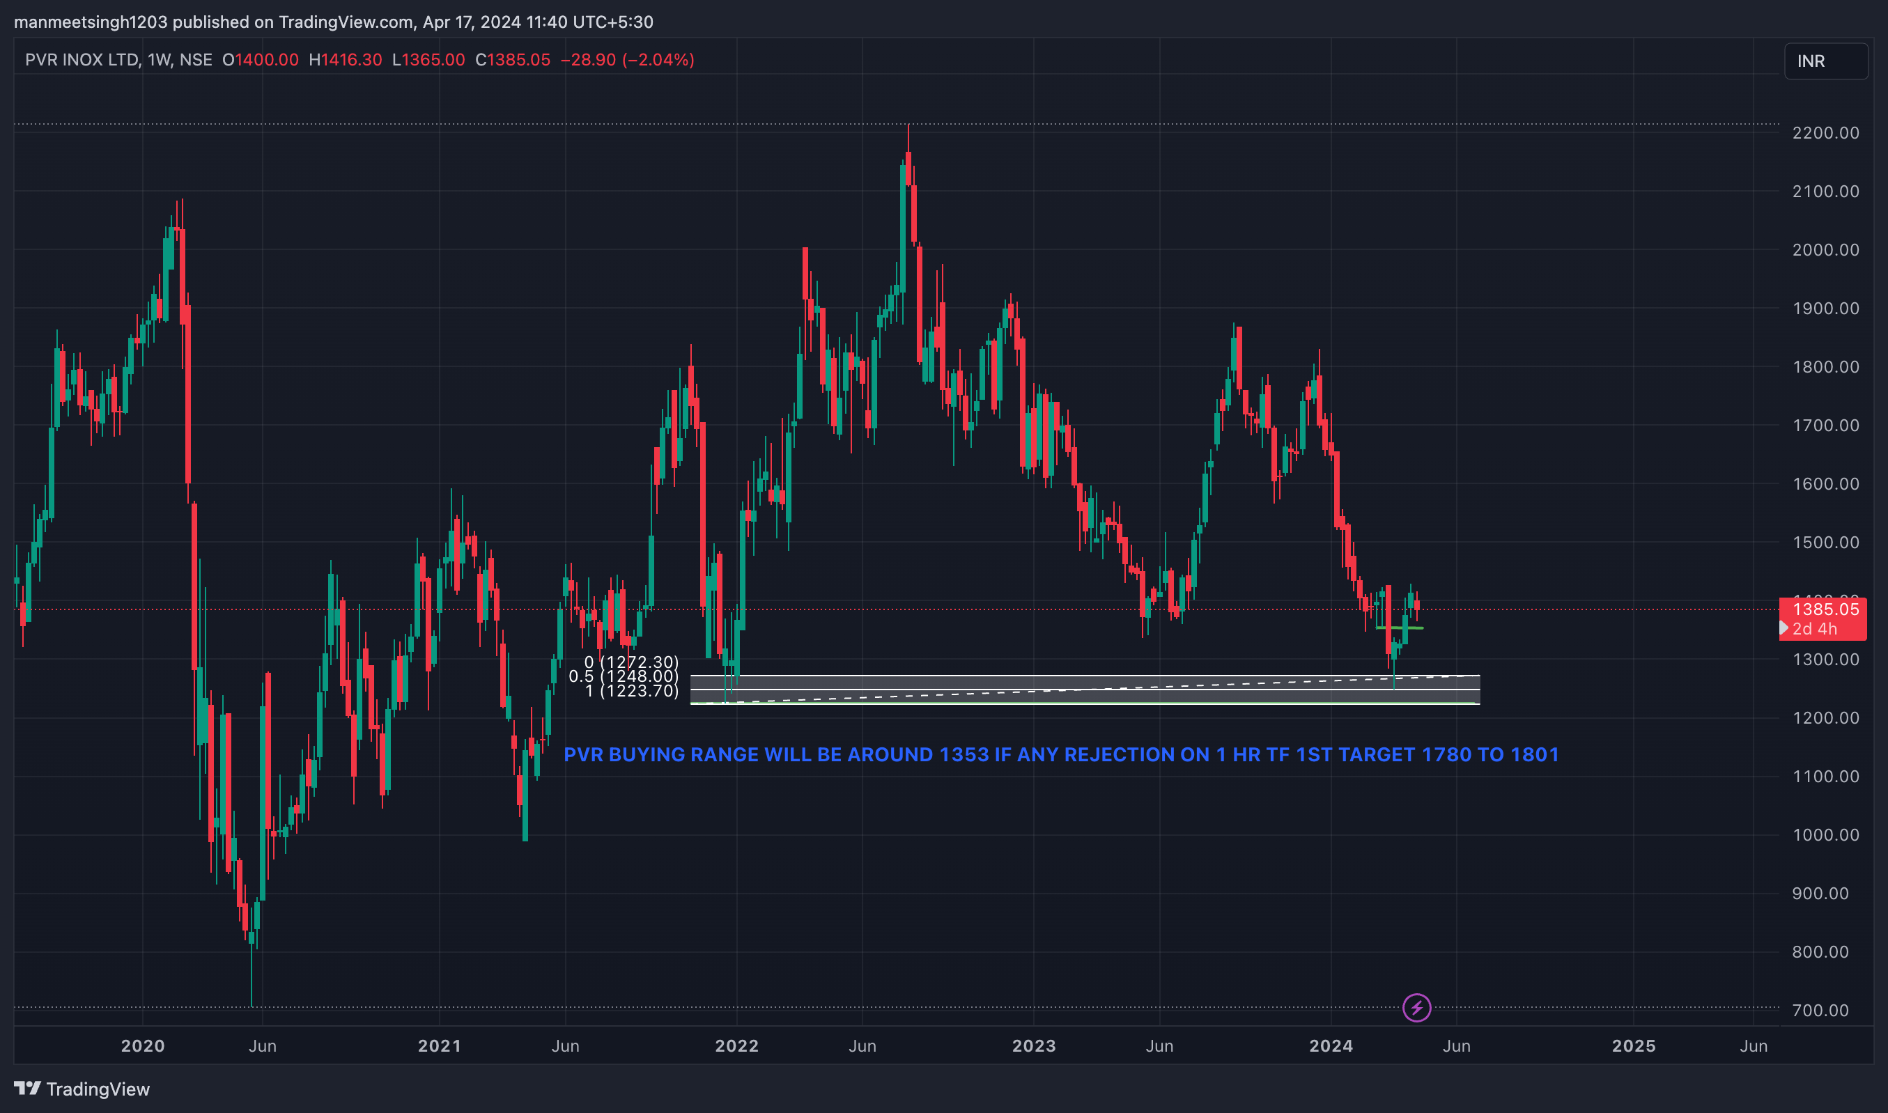1888x1113 pixels.
Task: Click the purple lightning bolt event icon
Action: [x=1416, y=1007]
